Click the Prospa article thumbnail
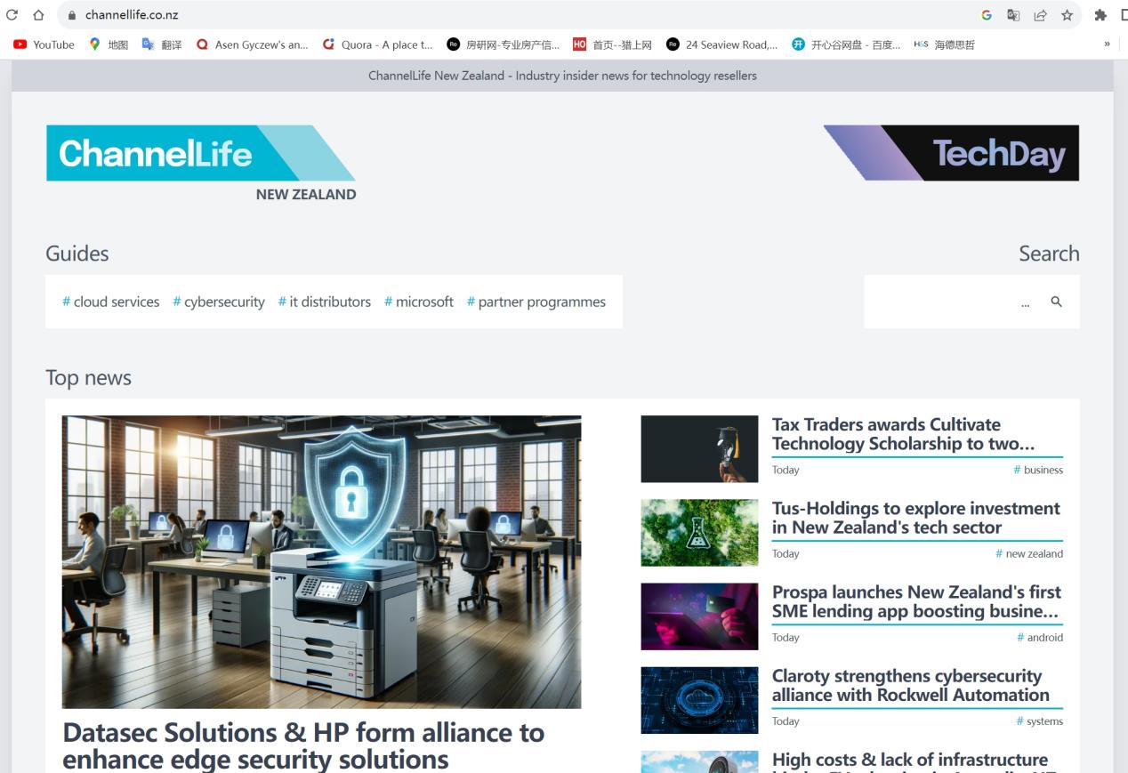The height and width of the screenshot is (773, 1128). 699,616
